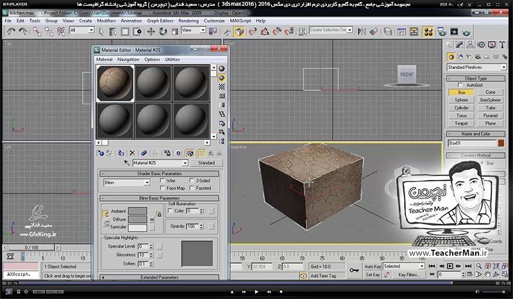The height and width of the screenshot is (299, 513).
Task: Open the Modifiers menu
Action: (106, 20)
